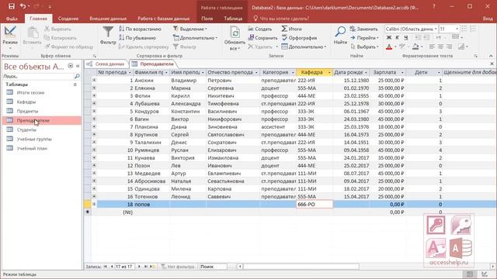Open Итоги сессии table
The width and height of the screenshot is (497, 279).
click(31, 93)
